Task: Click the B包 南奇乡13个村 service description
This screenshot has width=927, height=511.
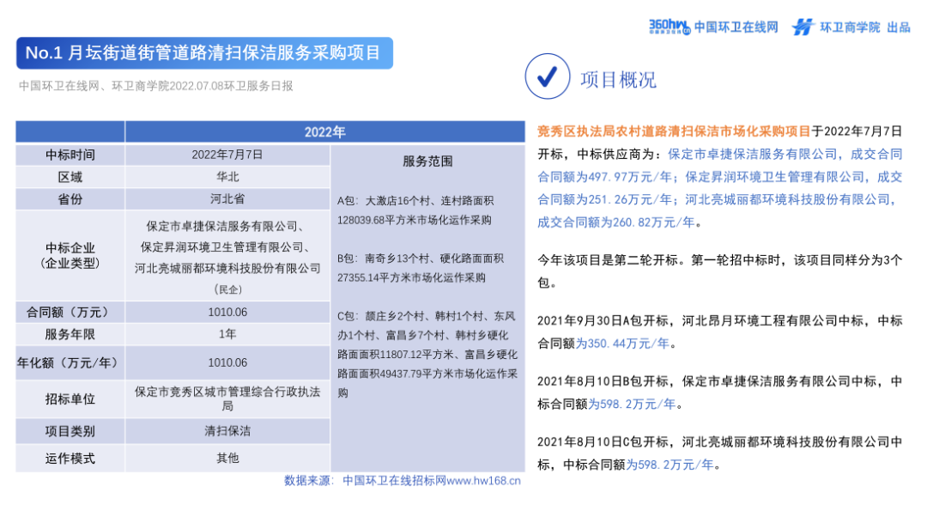Action: 421,268
